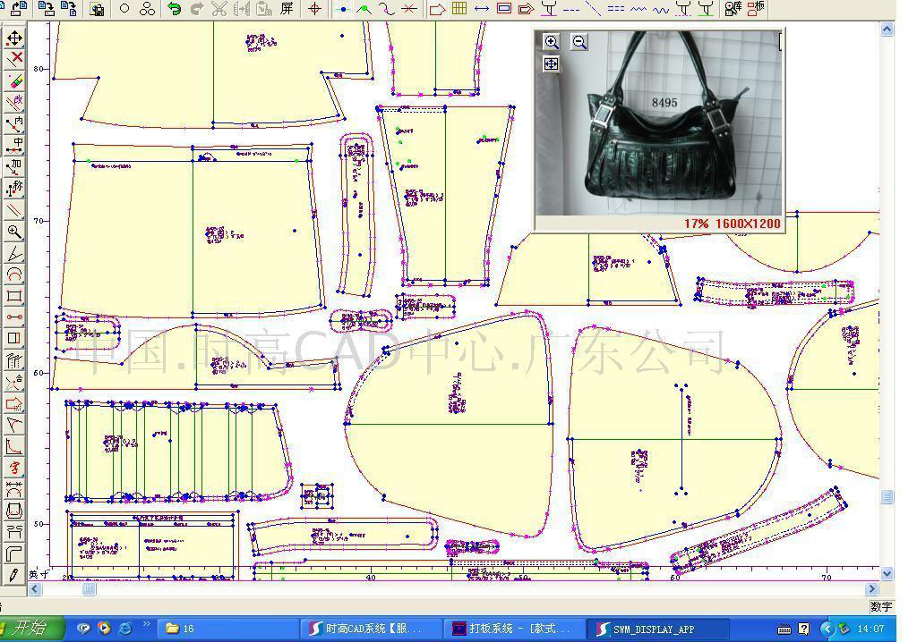Click the horizontal scrollbar thumb
Image resolution: width=917 pixels, height=642 pixels.
(89, 589)
